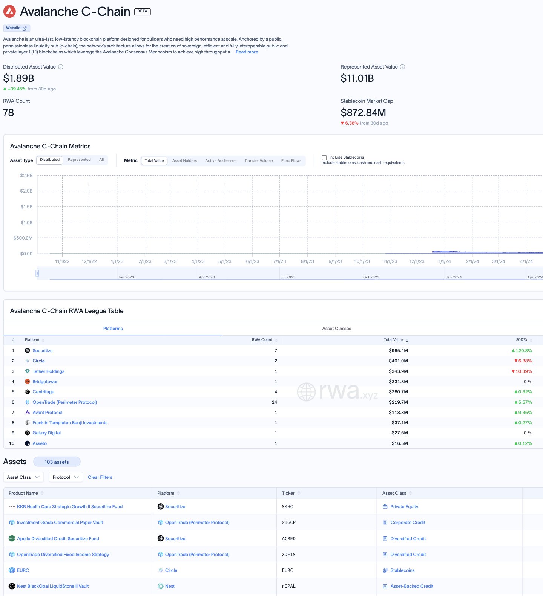The height and width of the screenshot is (596, 543).
Task: Switch to the Platforms tab
Action: click(113, 329)
